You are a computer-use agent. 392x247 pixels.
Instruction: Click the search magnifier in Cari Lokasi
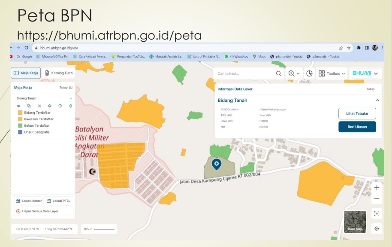[279, 73]
